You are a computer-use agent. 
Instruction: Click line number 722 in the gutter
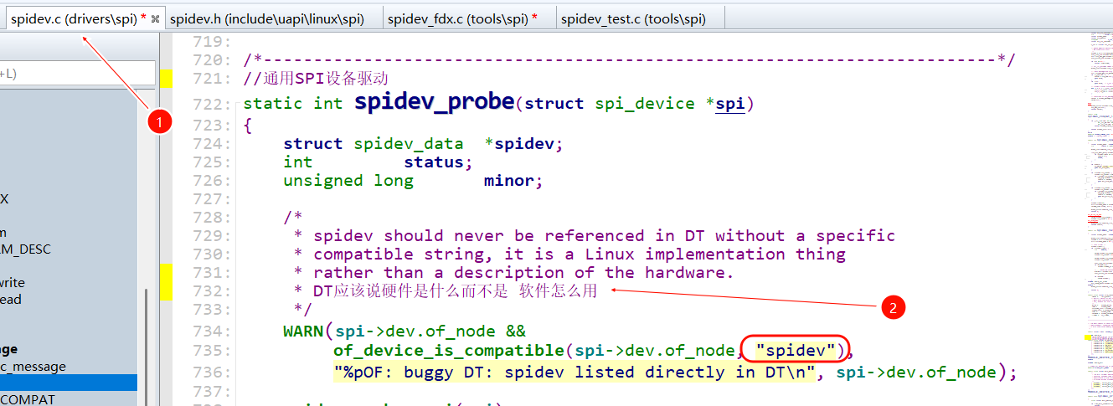(211, 104)
